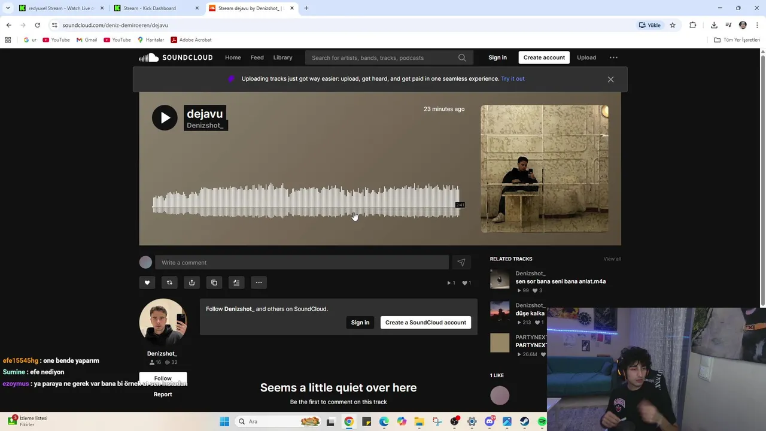Open the share icon below the comment box
This screenshot has width=766, height=431.
pos(191,283)
